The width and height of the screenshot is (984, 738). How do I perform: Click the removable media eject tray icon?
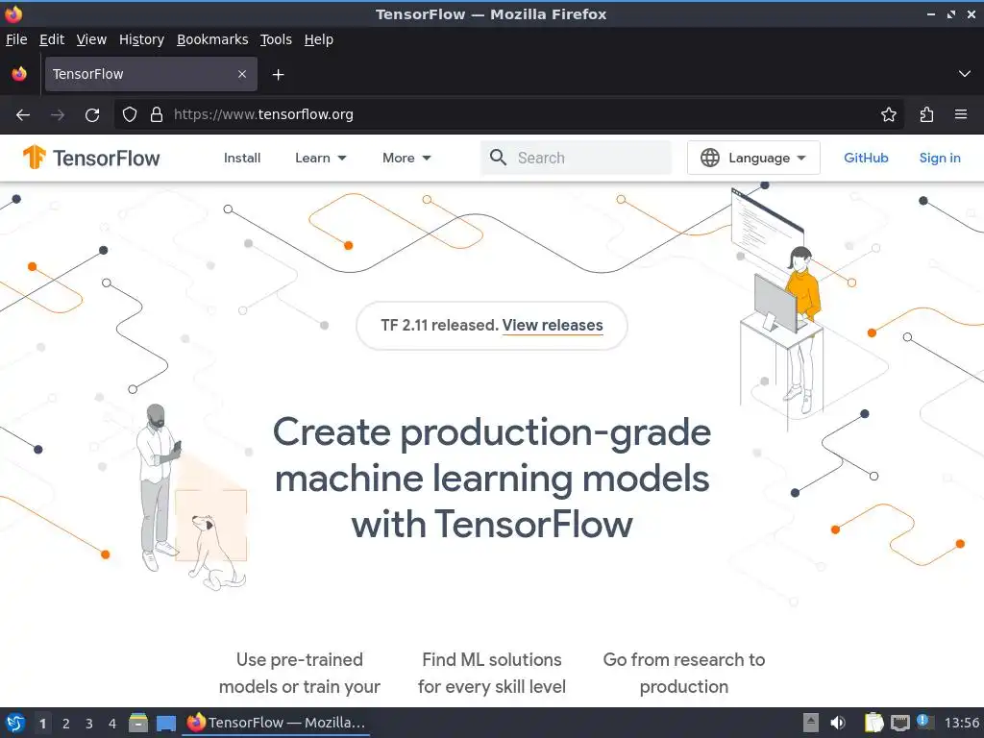coord(811,723)
